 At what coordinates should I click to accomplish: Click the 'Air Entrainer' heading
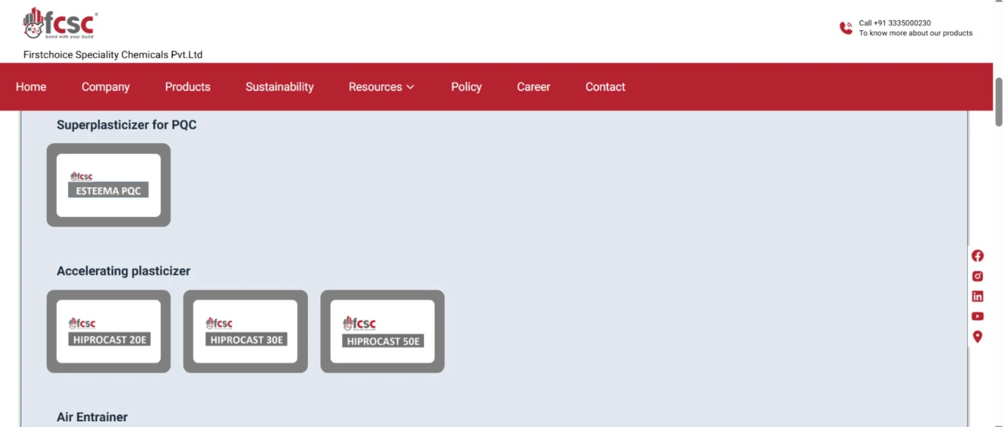(x=92, y=417)
